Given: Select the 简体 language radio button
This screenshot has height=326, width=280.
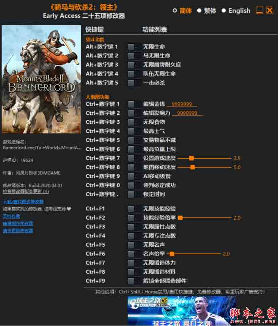Looking at the screenshot, I should [175, 11].
